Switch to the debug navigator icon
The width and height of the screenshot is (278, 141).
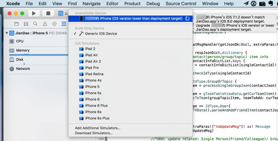64,24
